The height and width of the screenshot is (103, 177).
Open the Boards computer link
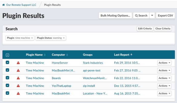pyautogui.click(x=56, y=78)
